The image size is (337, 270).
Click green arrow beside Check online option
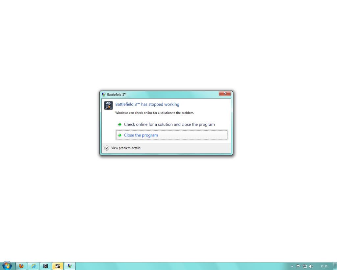pyautogui.click(x=120, y=124)
